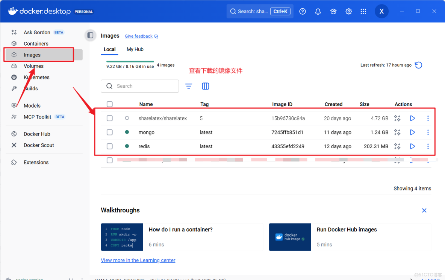Switch to the My Hub tab

[135, 49]
